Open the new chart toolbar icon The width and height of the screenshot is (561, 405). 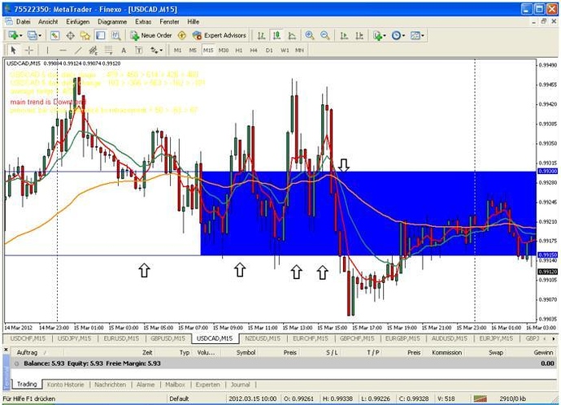click(14, 36)
